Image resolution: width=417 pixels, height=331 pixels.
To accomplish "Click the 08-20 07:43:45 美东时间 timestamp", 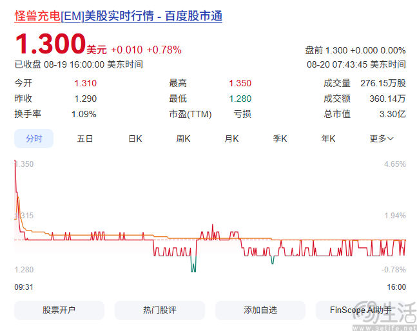I will coord(356,64).
